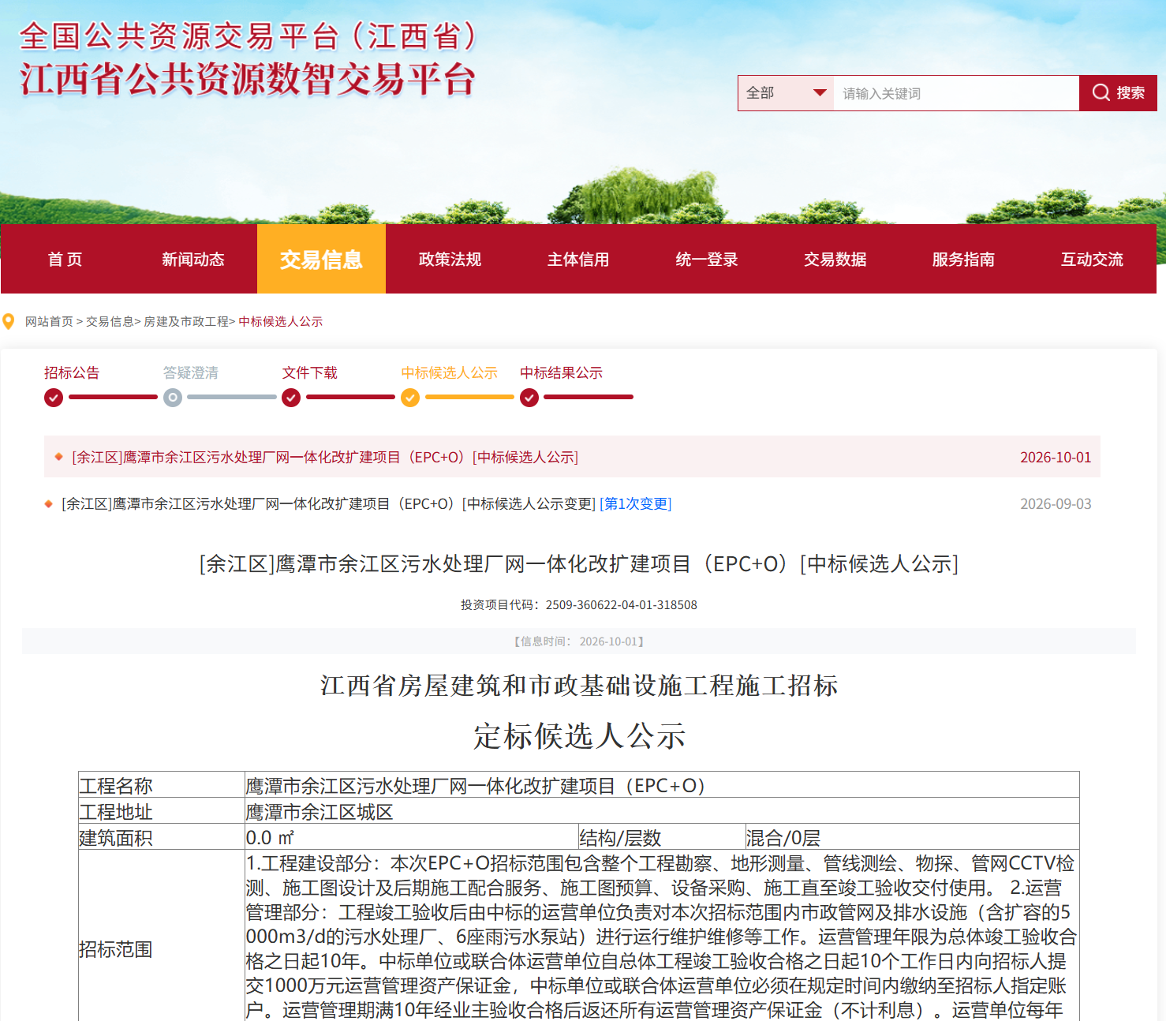Image resolution: width=1166 pixels, height=1021 pixels.
Task: Click the location pin breadcrumb icon
Action: point(9,322)
